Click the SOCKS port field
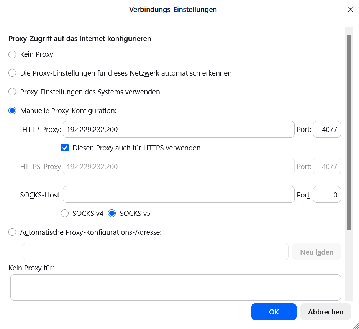This screenshot has height=329, width=359. coord(327,195)
